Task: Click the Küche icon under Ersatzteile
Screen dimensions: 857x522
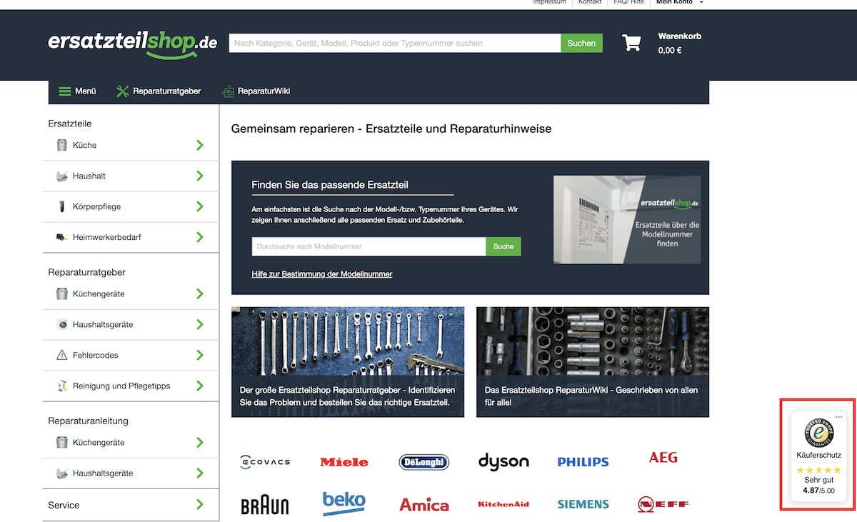Action: pos(61,145)
